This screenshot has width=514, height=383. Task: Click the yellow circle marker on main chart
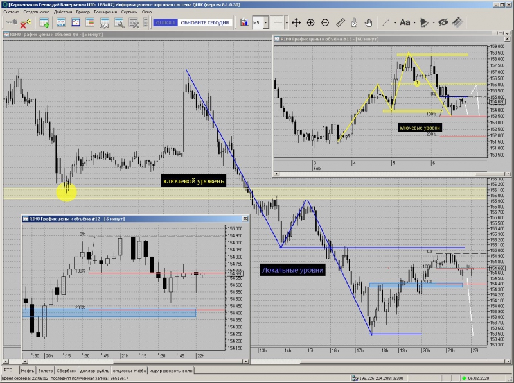[67, 192]
